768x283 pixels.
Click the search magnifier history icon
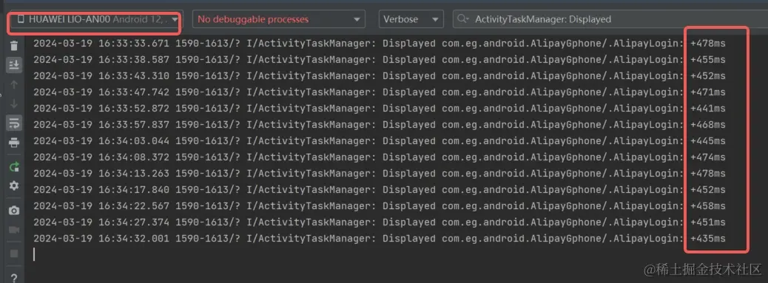click(462, 19)
